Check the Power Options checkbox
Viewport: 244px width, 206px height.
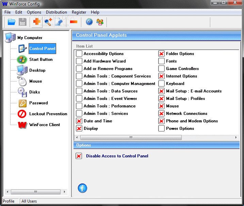click(161, 128)
